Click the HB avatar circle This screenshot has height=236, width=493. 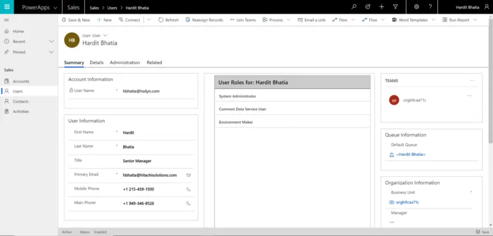click(72, 40)
